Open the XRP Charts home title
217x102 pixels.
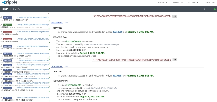click(x=11, y=9)
